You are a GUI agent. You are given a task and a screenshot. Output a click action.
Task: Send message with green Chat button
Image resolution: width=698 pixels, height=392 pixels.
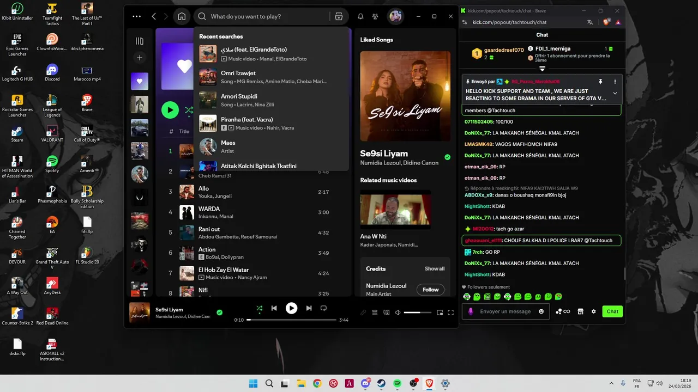[x=612, y=311]
